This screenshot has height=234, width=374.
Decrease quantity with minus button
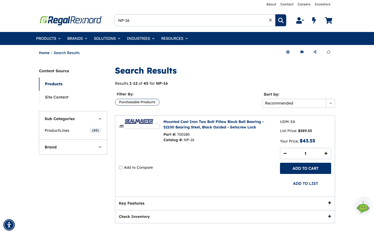point(285,153)
